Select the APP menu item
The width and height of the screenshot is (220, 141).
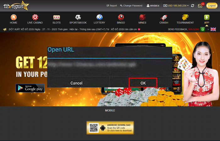pyautogui.click(x=206, y=18)
